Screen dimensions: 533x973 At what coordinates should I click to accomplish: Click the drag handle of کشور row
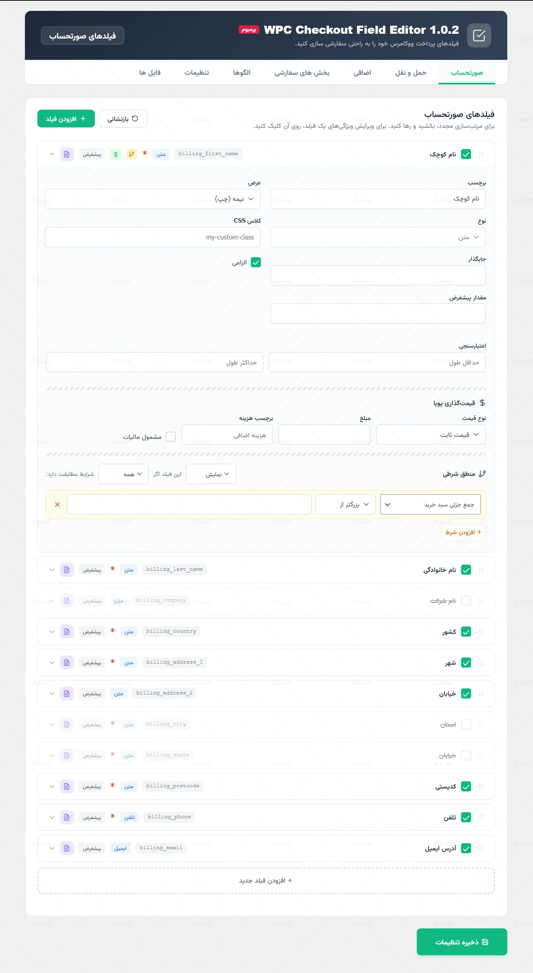(481, 631)
